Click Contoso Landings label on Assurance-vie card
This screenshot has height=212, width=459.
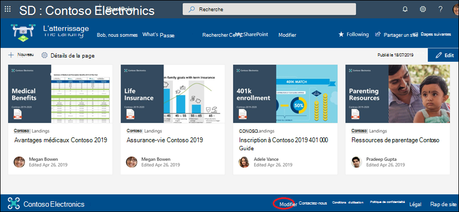click(x=144, y=131)
